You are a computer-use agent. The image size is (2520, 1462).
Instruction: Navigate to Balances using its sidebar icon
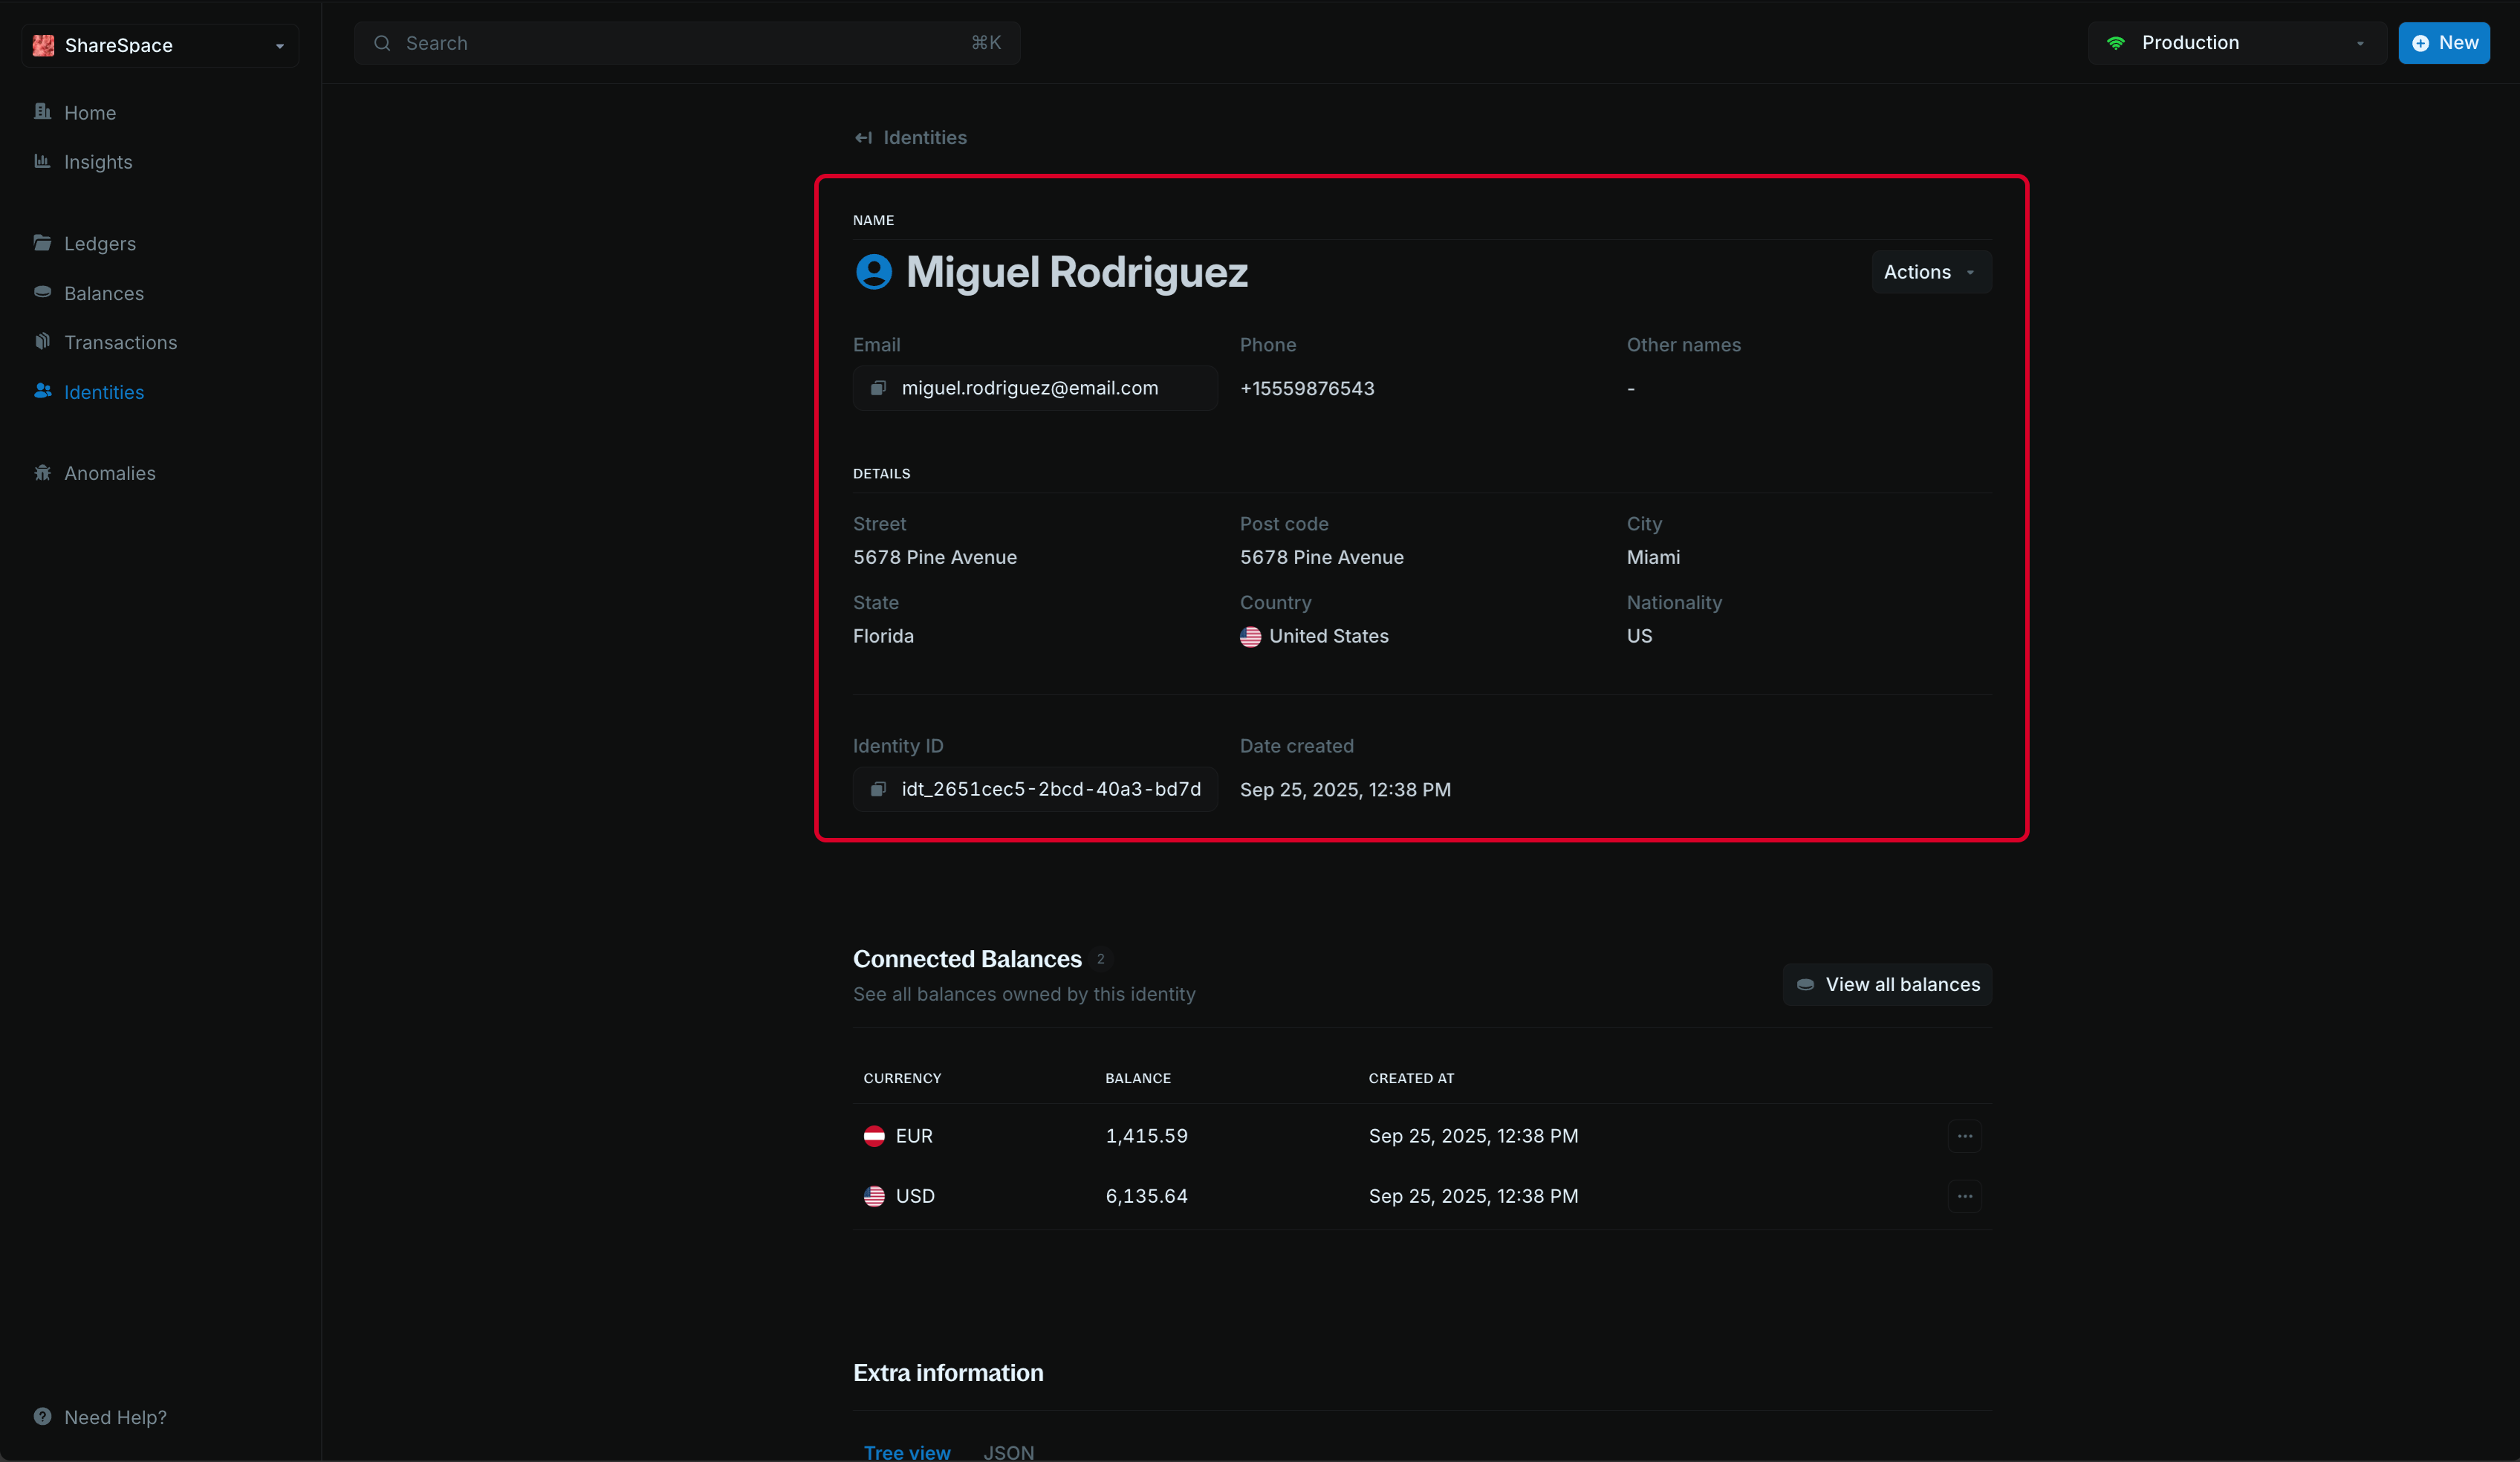tap(42, 292)
